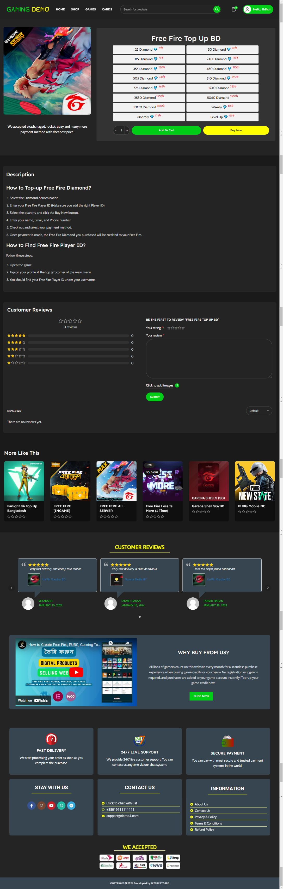Open the Facebook social icon
283x889 pixels.
pos(31,805)
